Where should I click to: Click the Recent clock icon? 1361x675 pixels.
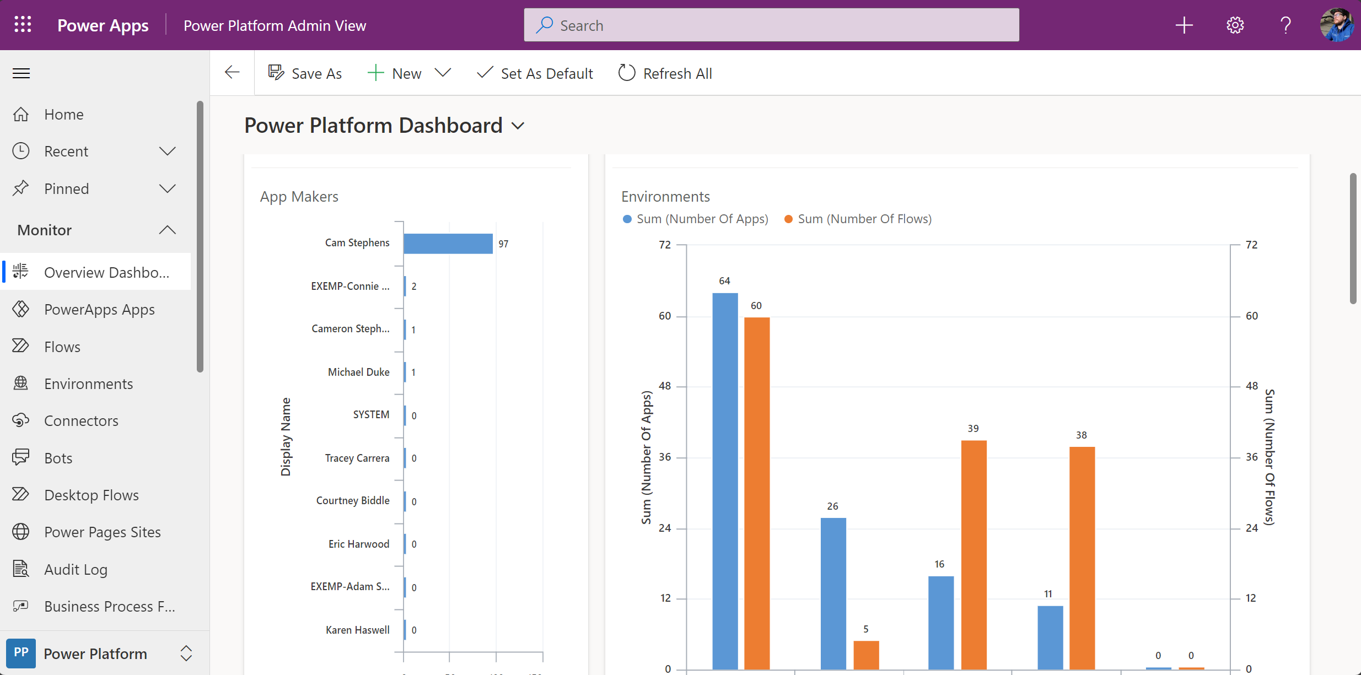point(21,151)
